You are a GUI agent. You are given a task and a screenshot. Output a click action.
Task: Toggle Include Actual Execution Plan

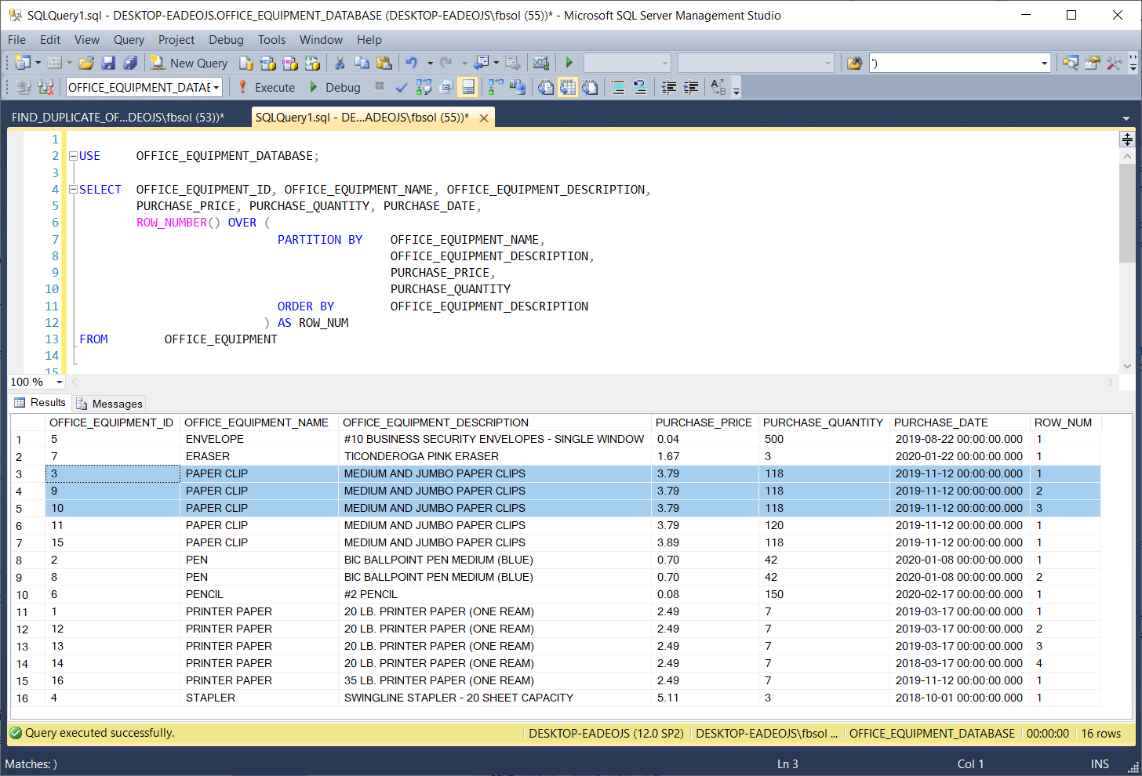point(496,88)
